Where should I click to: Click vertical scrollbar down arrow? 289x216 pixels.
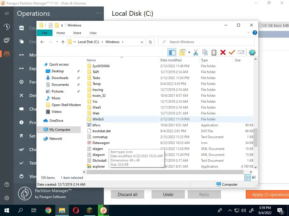255,167
